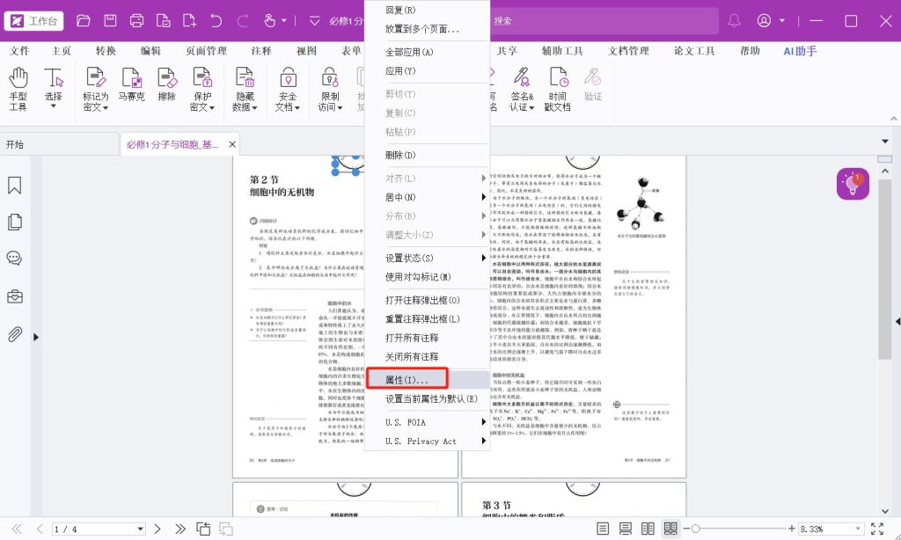Open the zoom percentage dropdown
The width and height of the screenshot is (901, 540).
[857, 529]
